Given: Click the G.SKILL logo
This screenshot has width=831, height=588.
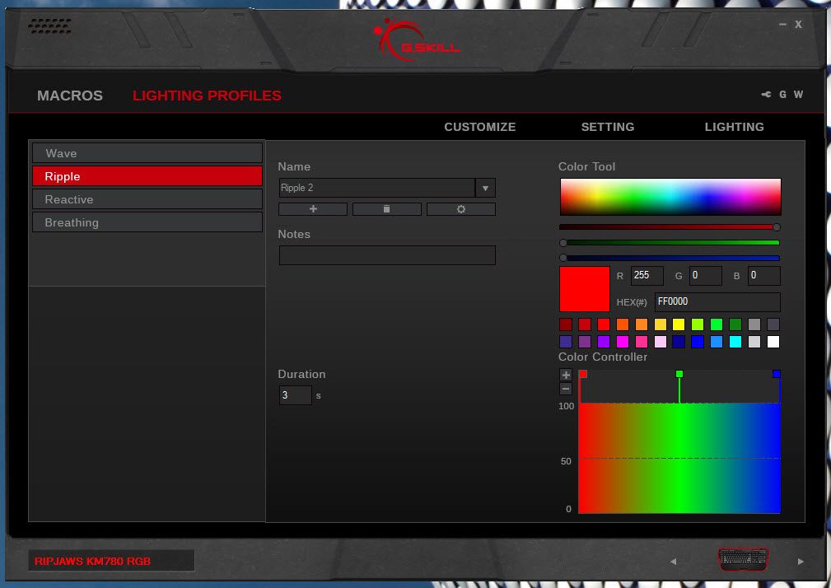Looking at the screenshot, I should pyautogui.click(x=417, y=40).
